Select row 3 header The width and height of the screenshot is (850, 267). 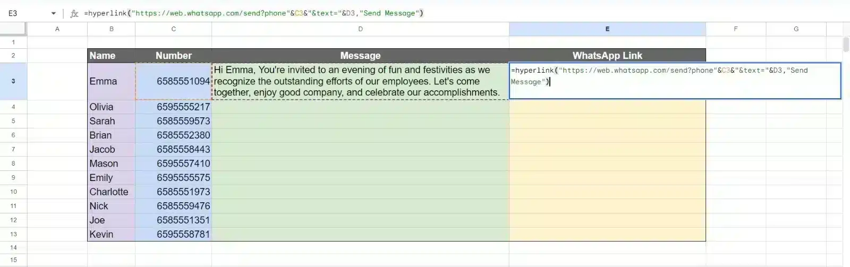[x=13, y=81]
